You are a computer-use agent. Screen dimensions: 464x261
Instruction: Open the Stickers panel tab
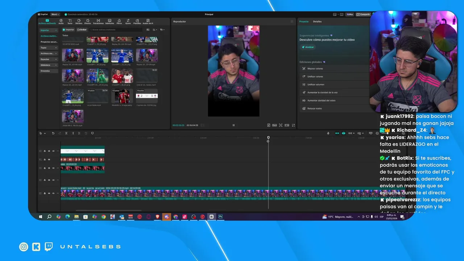click(79, 21)
